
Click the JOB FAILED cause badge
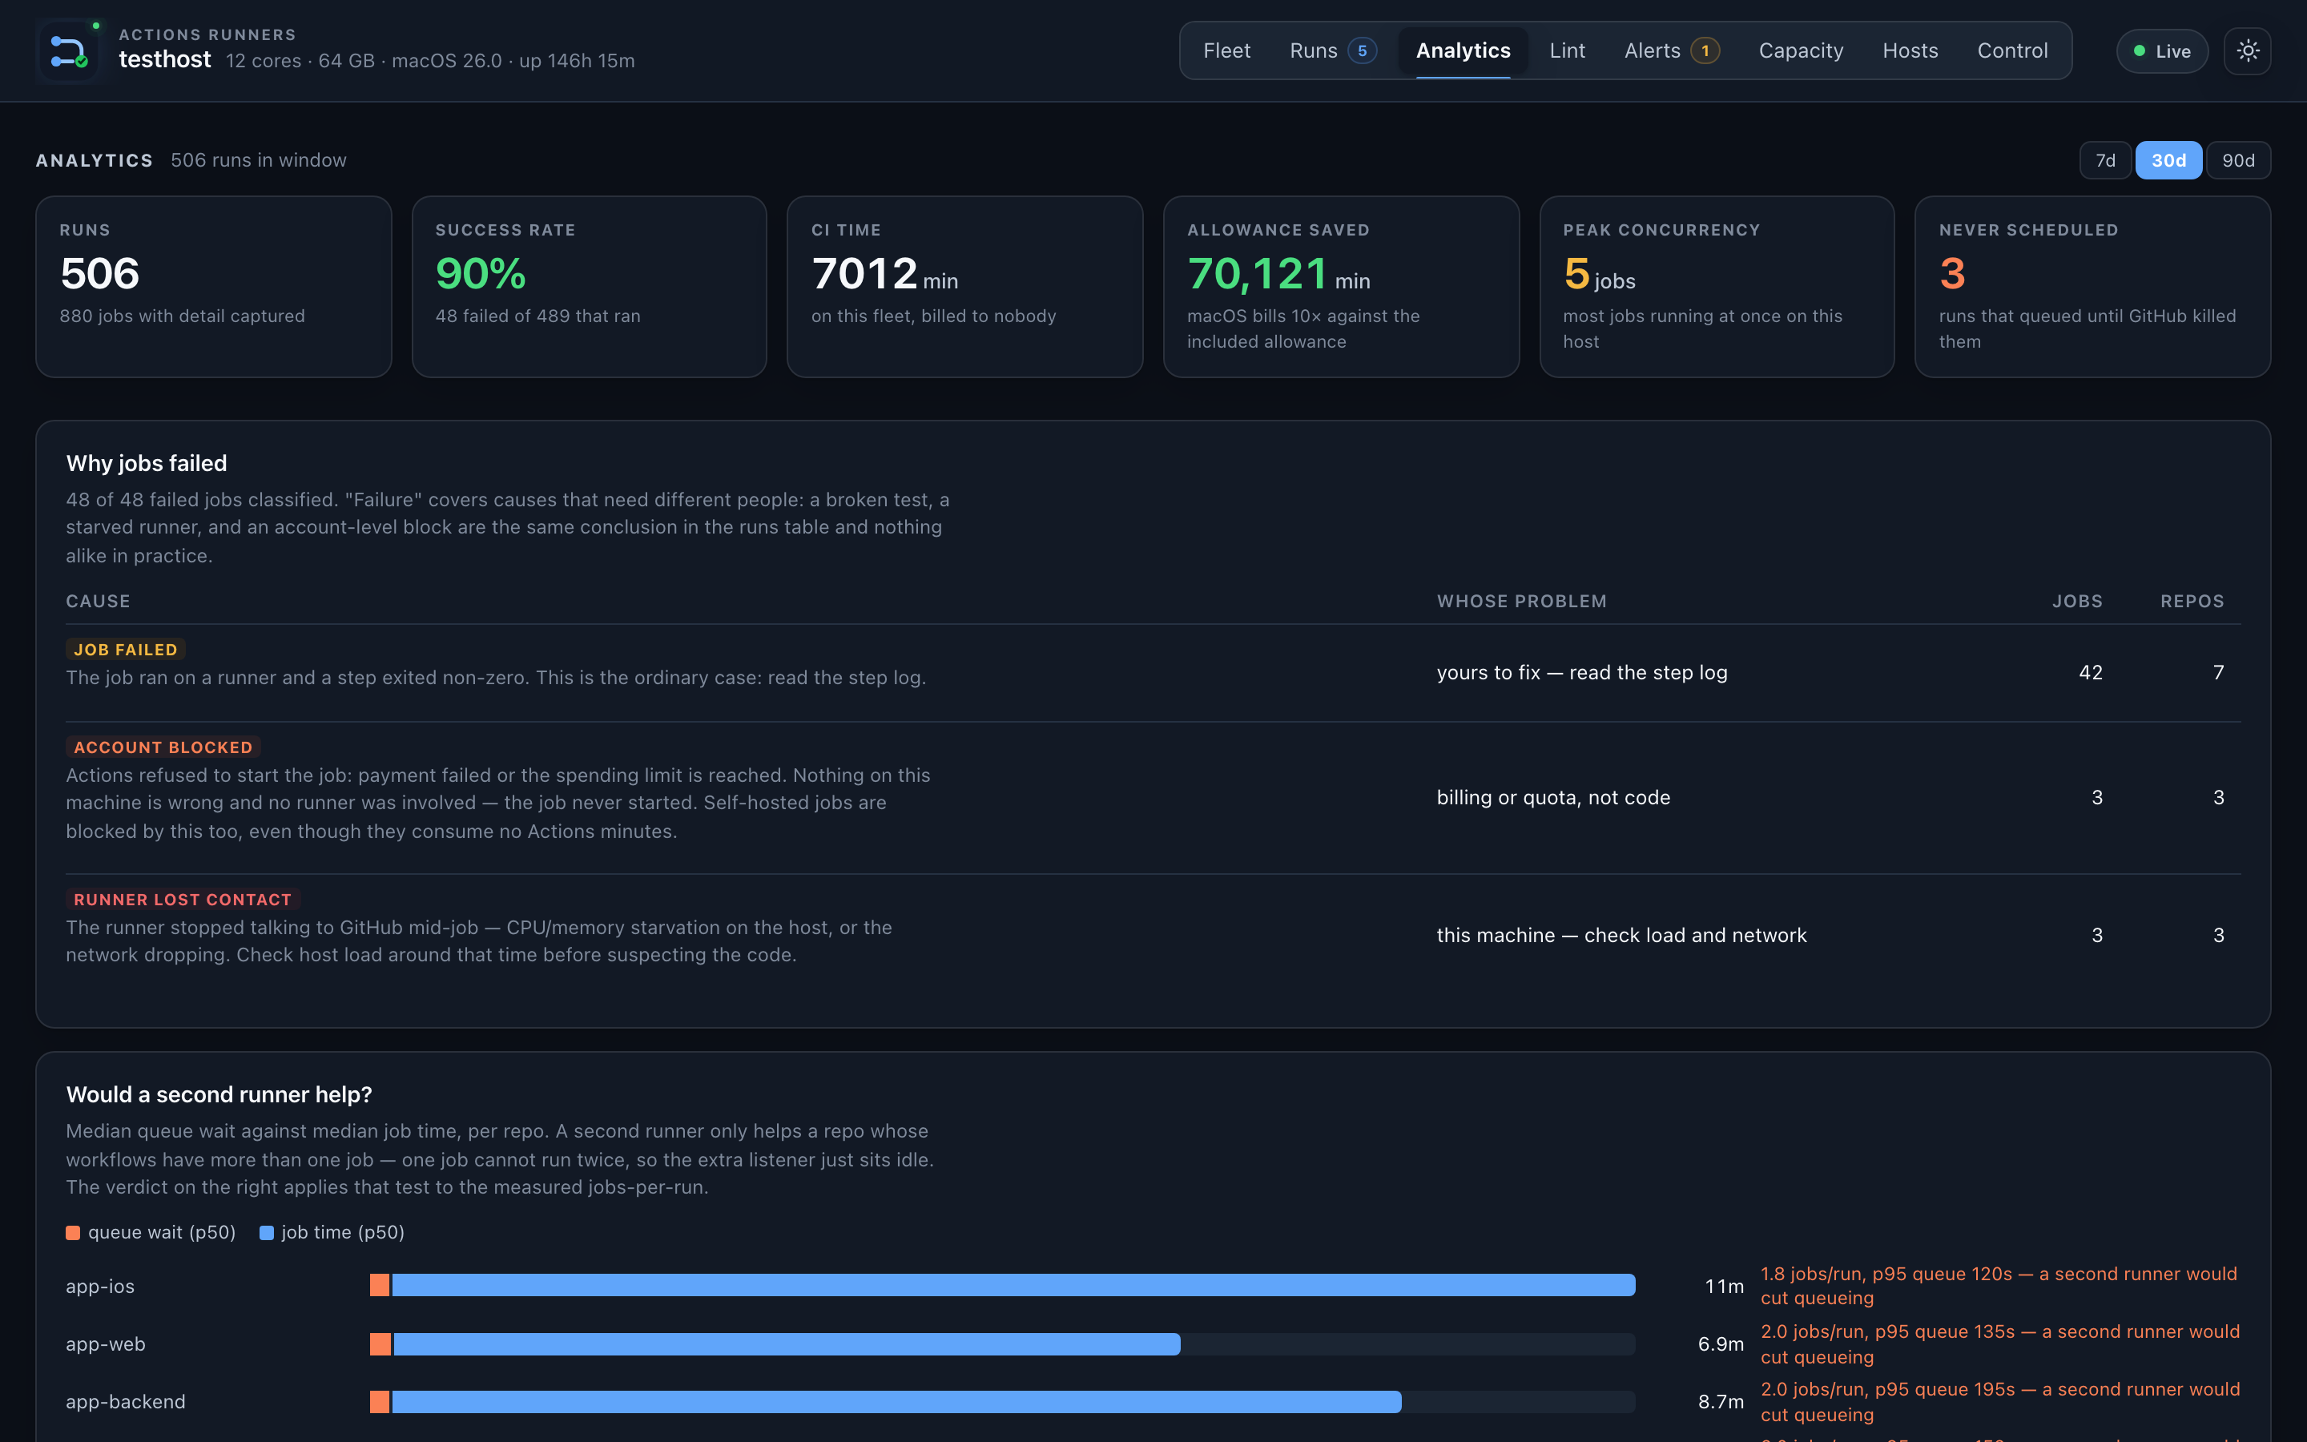coord(125,650)
